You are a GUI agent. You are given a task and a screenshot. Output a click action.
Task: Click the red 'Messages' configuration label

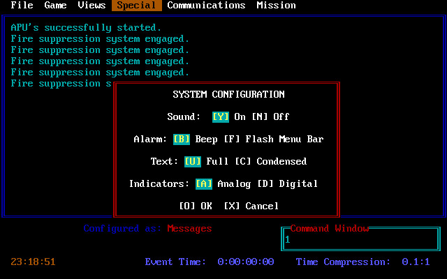(189, 229)
